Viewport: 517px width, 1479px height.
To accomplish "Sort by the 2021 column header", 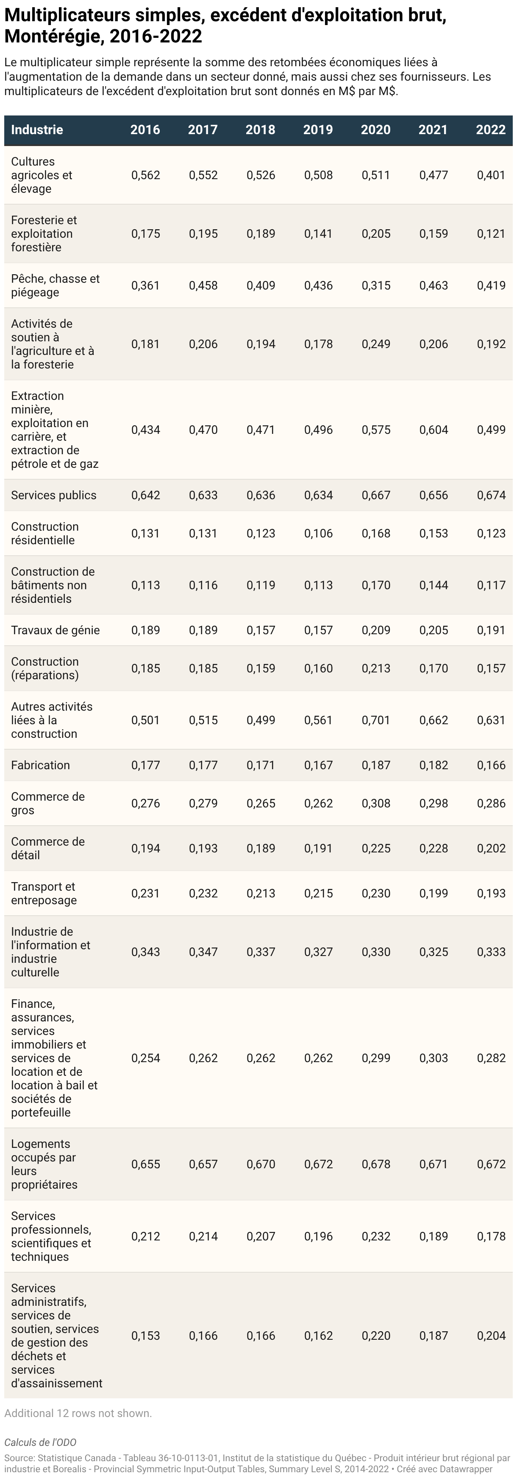I will [x=433, y=130].
